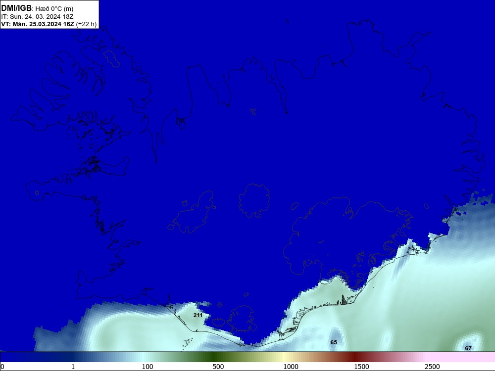The height and width of the screenshot is (371, 495).
Task: Click the 67 value on the map
Action: click(468, 348)
